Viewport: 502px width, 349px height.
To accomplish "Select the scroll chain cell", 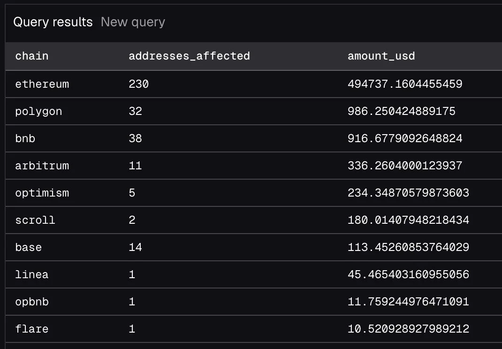I will coord(35,220).
